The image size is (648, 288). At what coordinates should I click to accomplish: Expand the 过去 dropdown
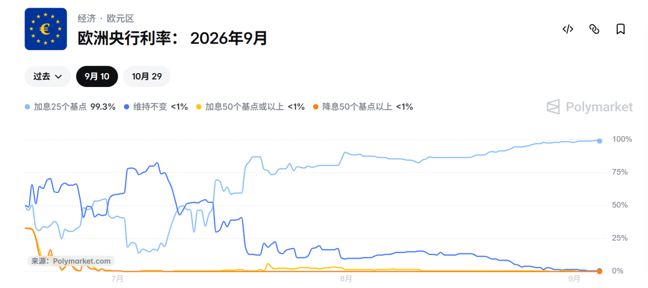48,76
